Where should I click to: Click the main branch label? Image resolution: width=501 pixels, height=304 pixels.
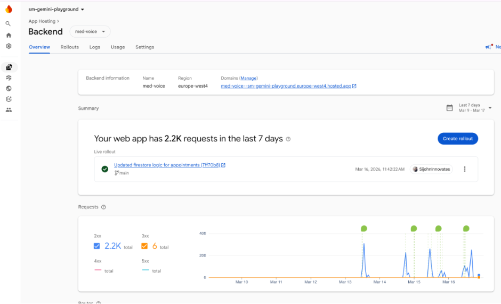click(124, 173)
